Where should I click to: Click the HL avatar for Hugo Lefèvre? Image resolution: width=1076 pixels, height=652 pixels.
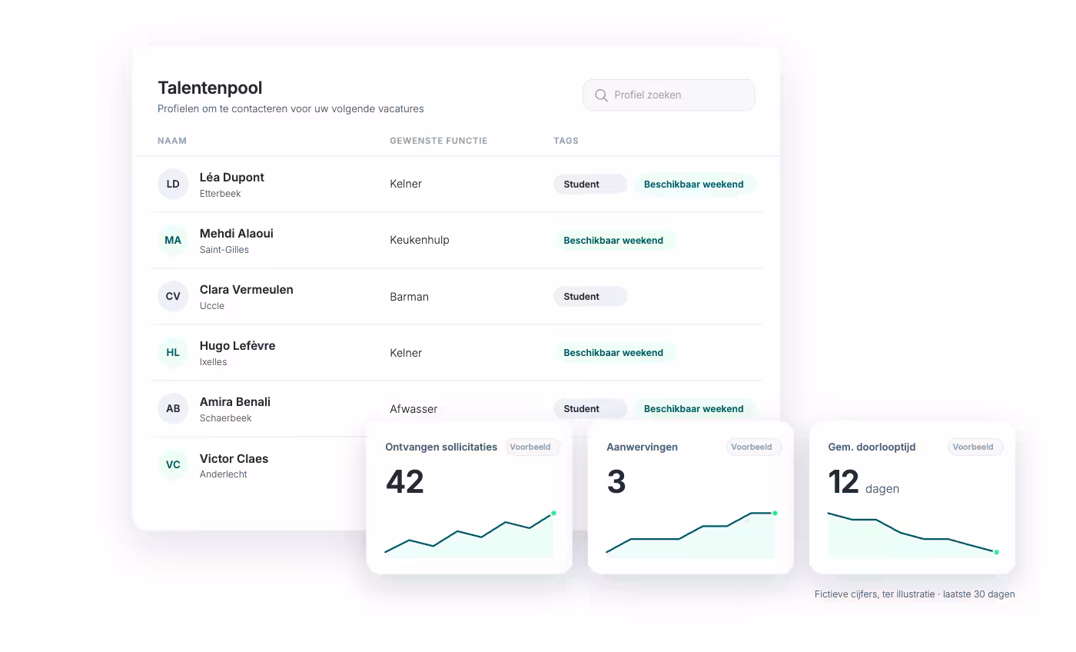(173, 353)
